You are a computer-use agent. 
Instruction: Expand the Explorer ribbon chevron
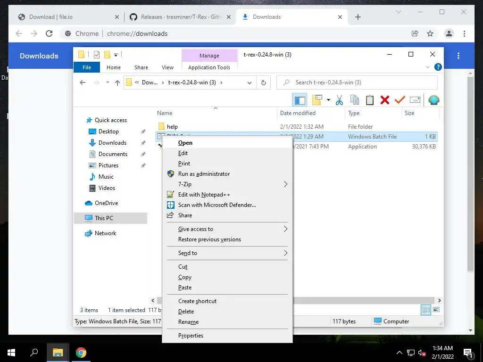pos(428,67)
